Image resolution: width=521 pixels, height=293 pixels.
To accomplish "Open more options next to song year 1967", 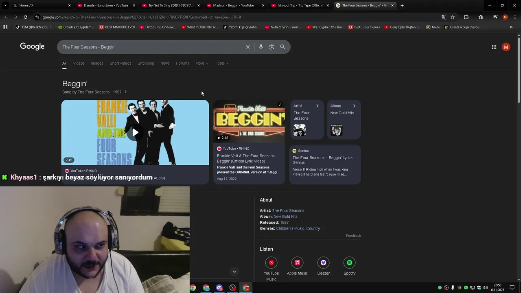I will [x=126, y=92].
